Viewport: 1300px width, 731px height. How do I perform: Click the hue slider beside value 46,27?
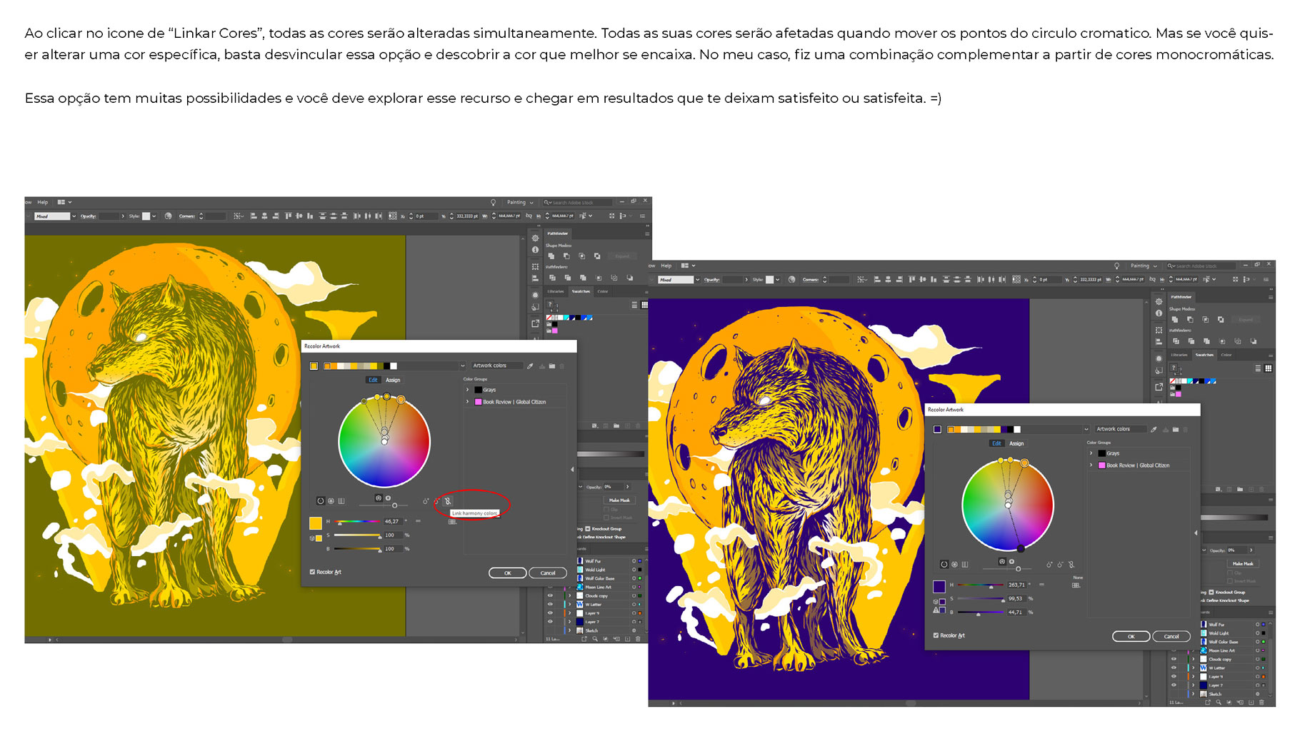(x=357, y=521)
